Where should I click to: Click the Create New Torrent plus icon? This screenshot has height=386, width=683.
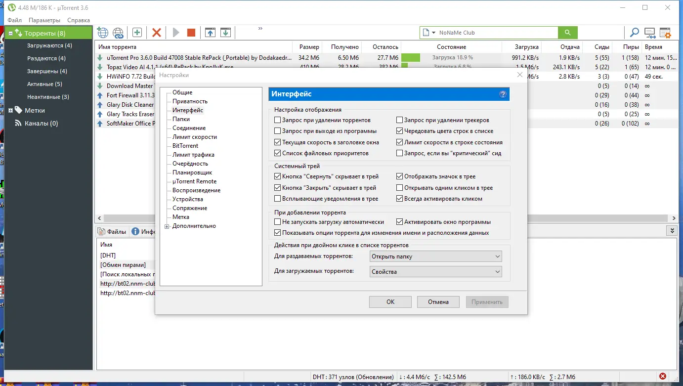tap(137, 33)
